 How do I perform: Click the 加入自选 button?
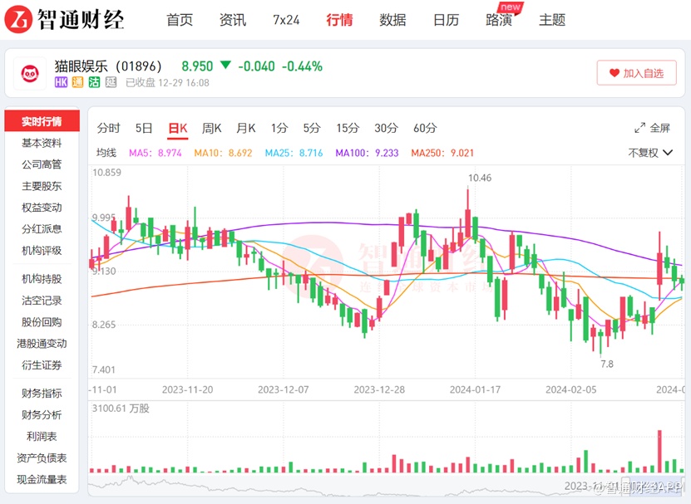click(636, 72)
